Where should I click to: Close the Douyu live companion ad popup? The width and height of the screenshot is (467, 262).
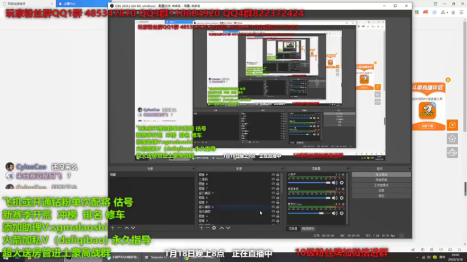point(448,80)
